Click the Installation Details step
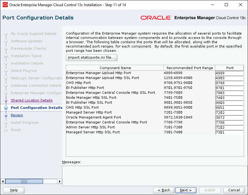248x195 pixels. (x=27, y=63)
